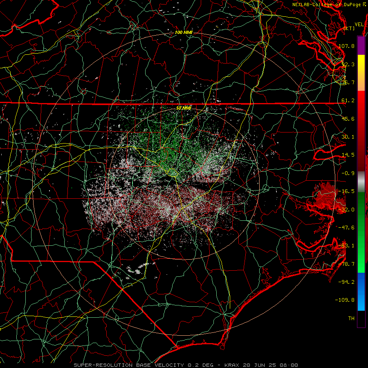This screenshot has width=368, height=368.
Task: Click the 100 NMI range ring label
Action: (x=184, y=32)
